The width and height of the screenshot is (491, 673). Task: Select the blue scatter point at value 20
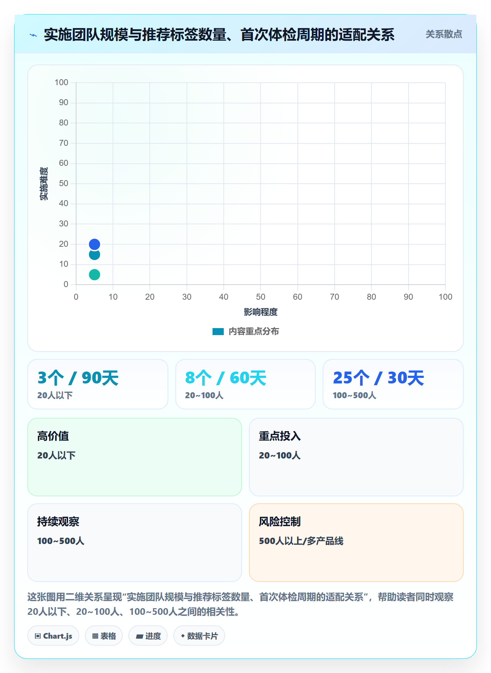pos(94,244)
